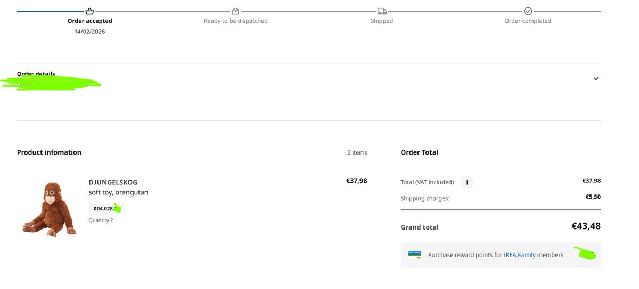639x289 pixels.
Task: Expand the Order details chevron
Action: (x=596, y=79)
